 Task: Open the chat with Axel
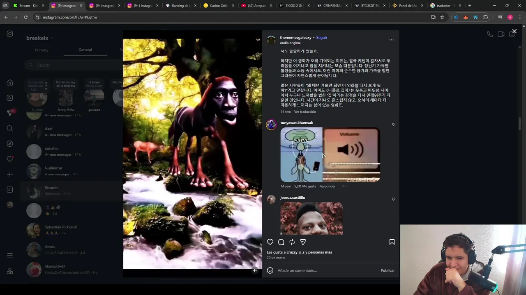coord(72,132)
